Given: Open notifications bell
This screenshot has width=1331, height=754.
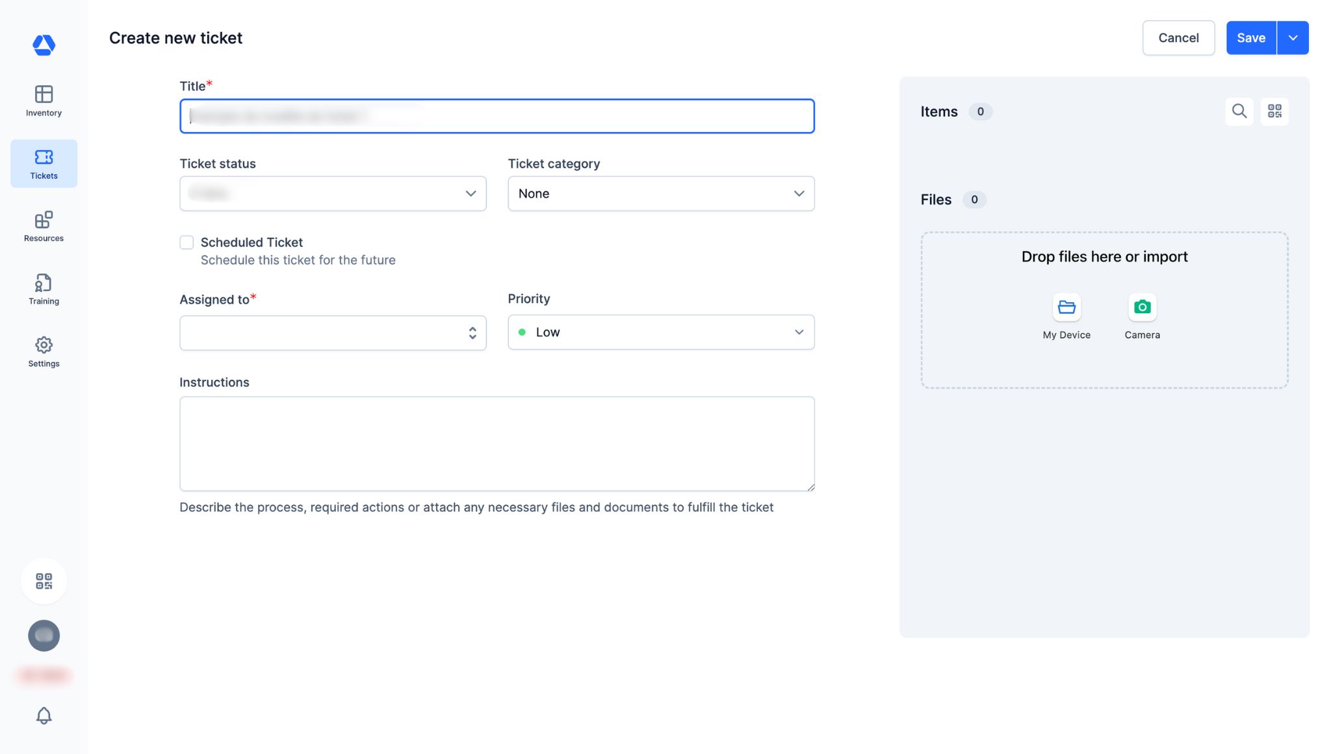Looking at the screenshot, I should [44, 715].
